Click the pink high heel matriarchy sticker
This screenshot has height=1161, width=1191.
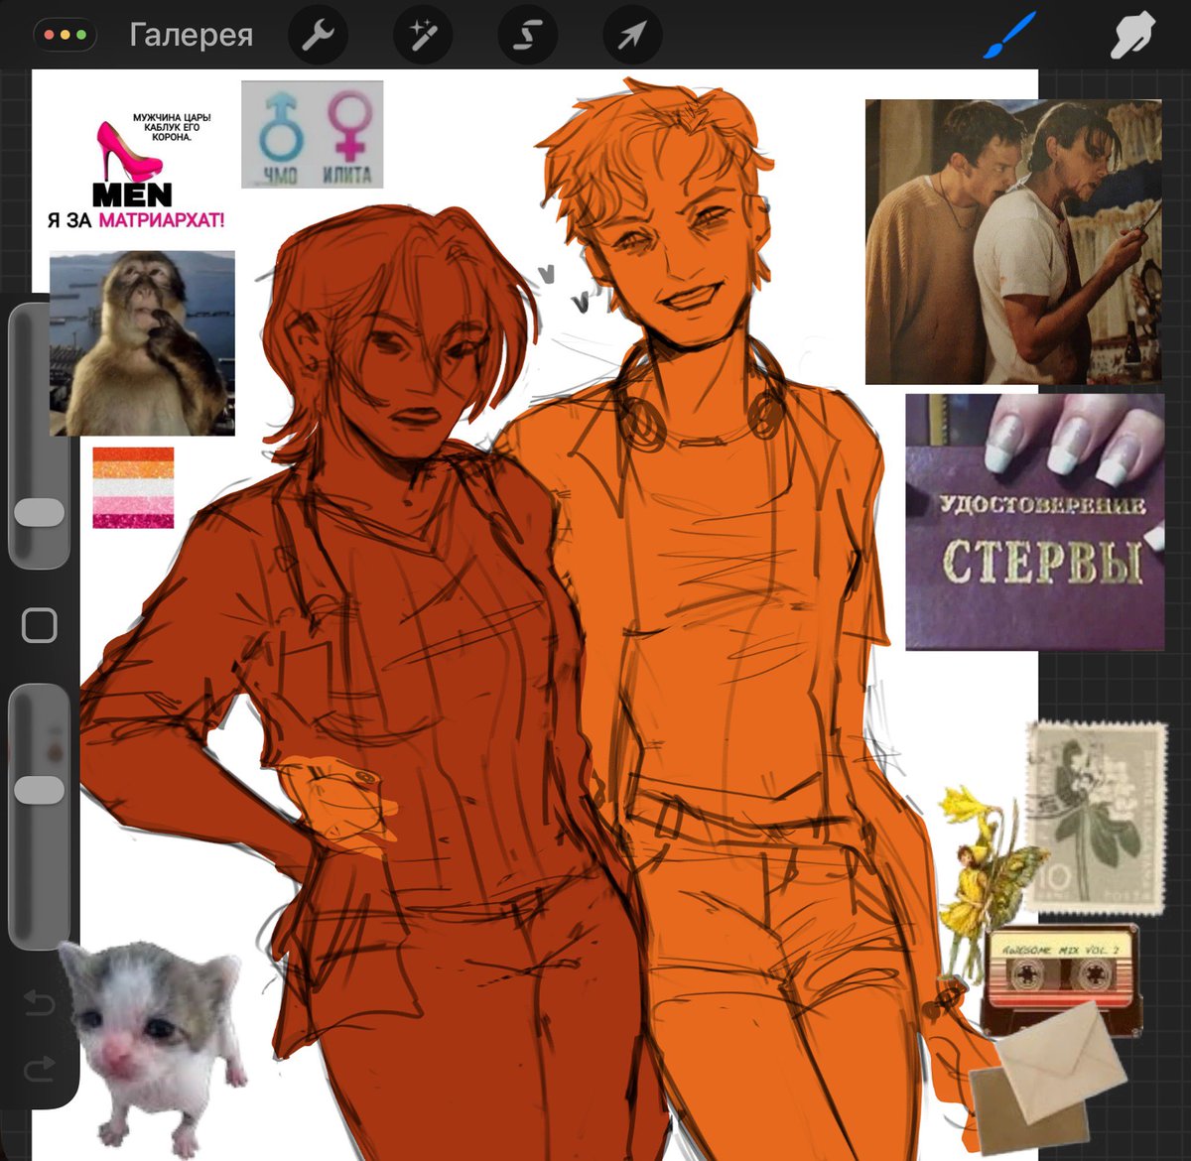[136, 170]
